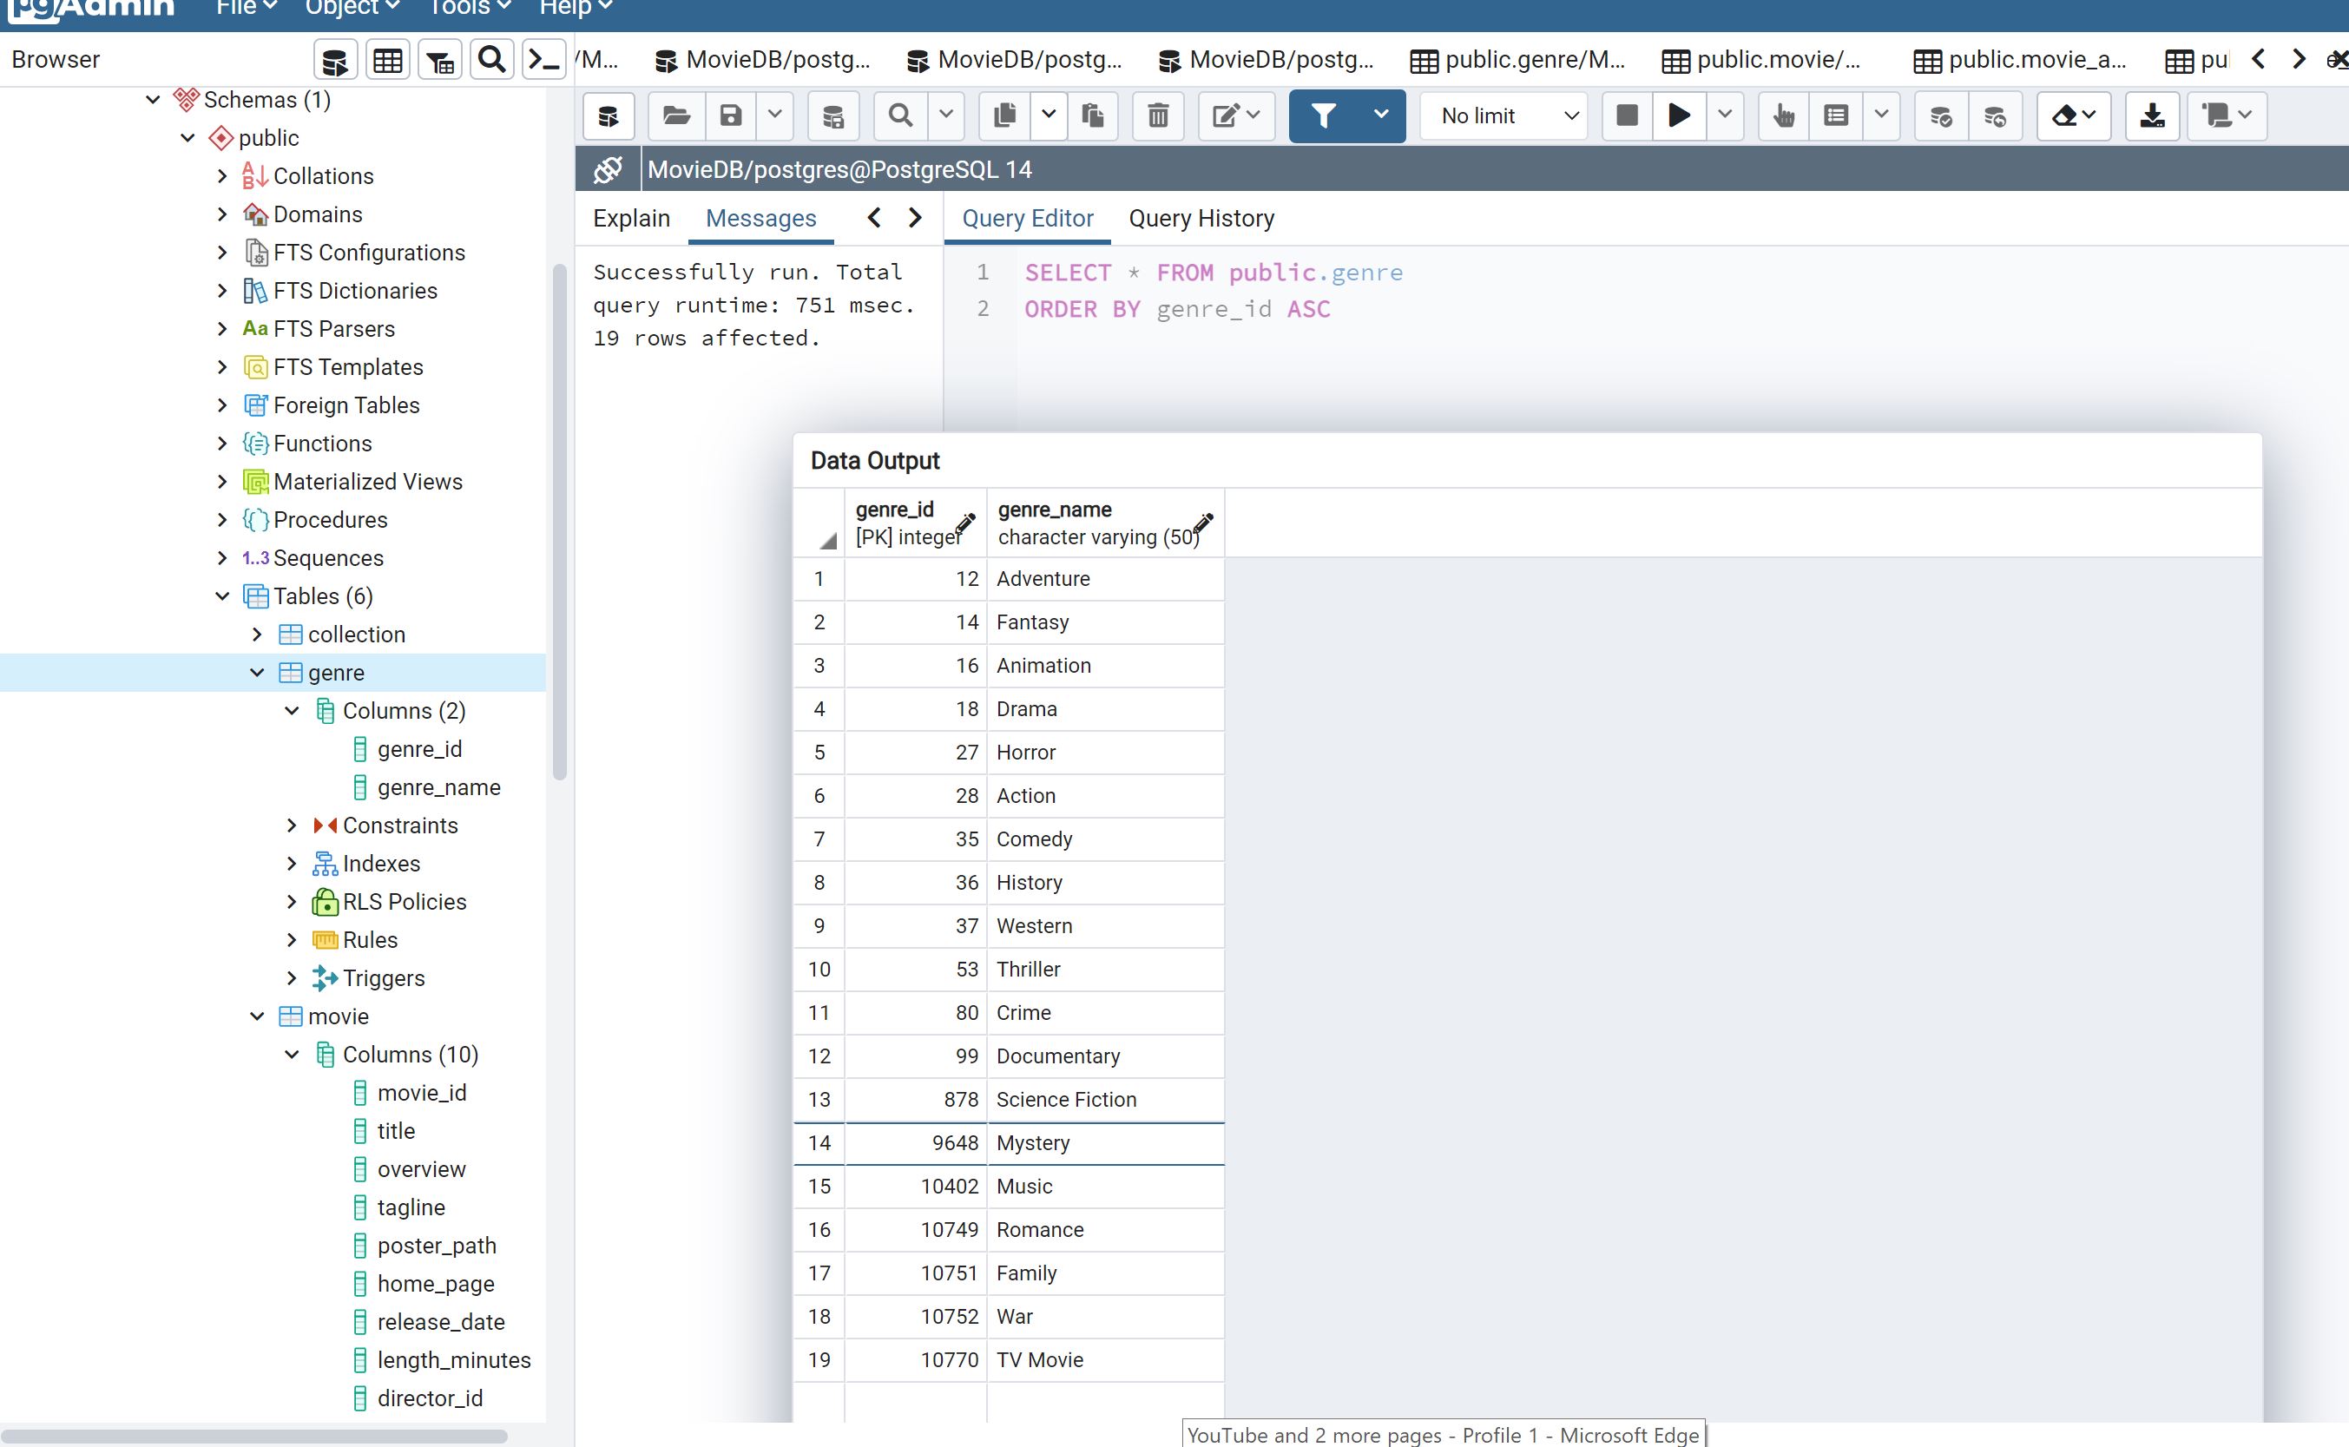
Task: Expand the Tables (6) tree node
Action: 225,596
